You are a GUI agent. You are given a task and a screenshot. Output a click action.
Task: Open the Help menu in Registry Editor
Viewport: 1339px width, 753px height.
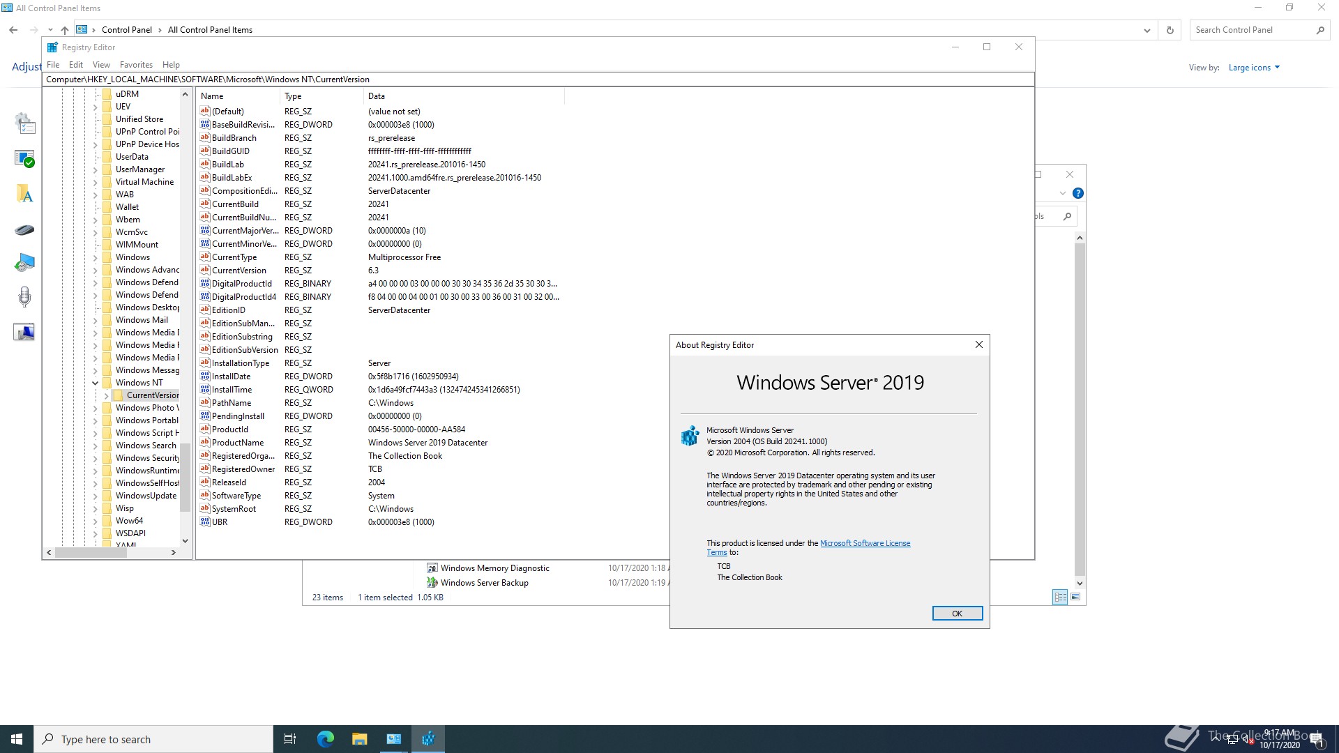coord(171,64)
